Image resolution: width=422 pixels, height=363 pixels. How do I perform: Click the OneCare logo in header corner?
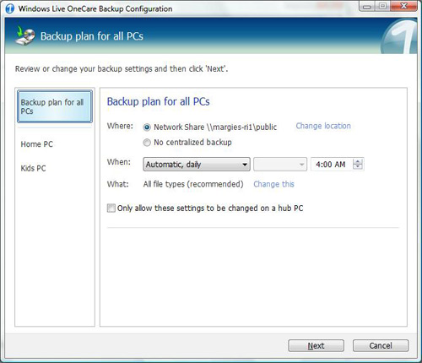point(399,36)
